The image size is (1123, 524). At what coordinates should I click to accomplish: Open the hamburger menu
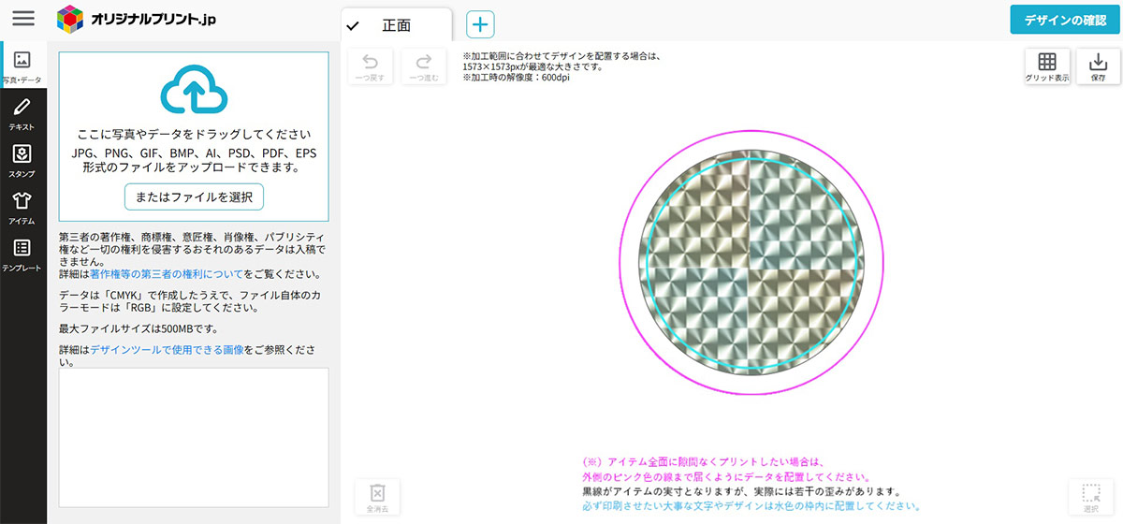tap(23, 19)
